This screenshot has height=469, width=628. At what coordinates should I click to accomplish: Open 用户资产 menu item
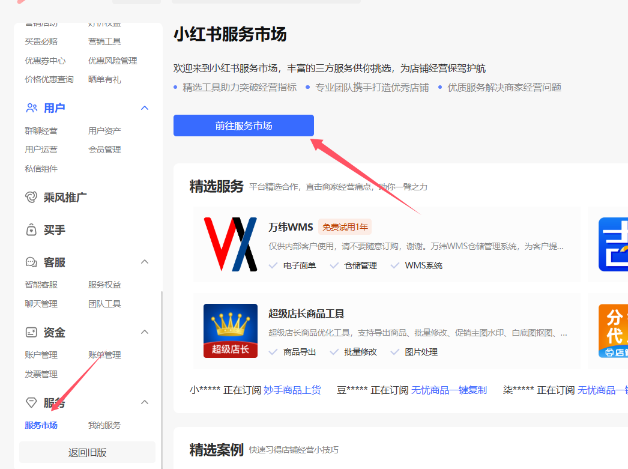click(x=104, y=131)
